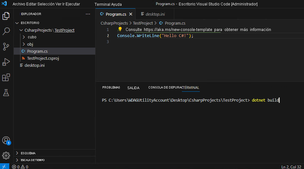
Task: Switch to the desktop.ini editor tab
Action: (155, 14)
